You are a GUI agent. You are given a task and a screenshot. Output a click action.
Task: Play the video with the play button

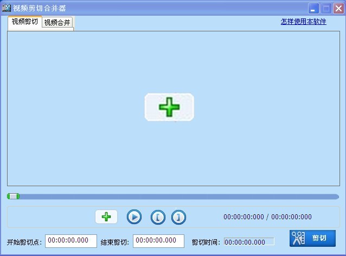(134, 217)
